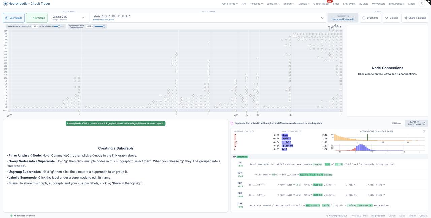
Task: Click the green services-online status dot
Action: pyautogui.click(x=11, y=216)
